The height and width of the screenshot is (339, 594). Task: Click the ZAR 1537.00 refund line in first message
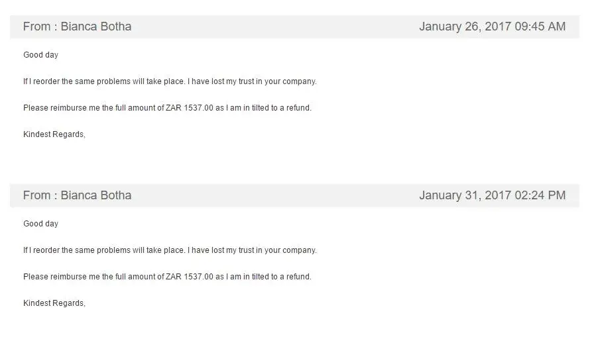coord(167,108)
